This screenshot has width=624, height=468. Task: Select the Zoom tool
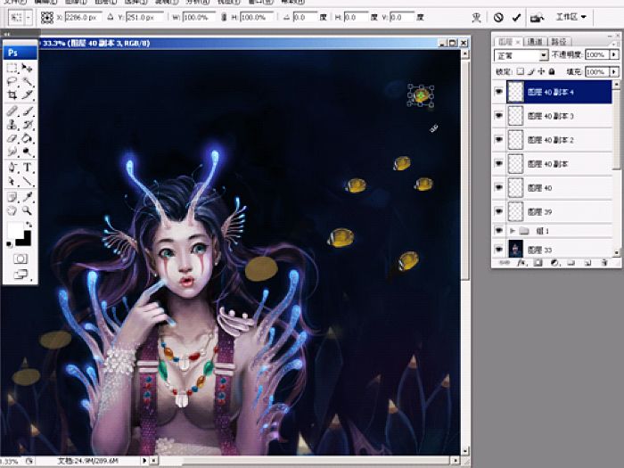tap(27, 210)
